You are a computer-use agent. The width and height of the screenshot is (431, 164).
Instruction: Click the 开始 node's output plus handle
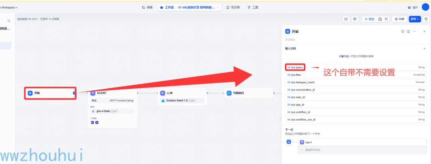point(74,93)
